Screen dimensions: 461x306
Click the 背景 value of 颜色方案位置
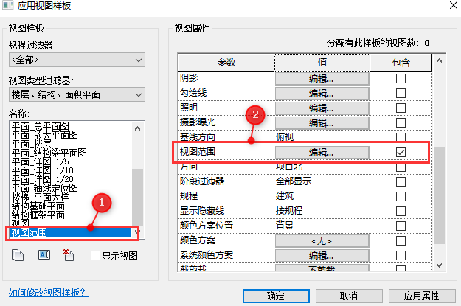[x=285, y=226]
